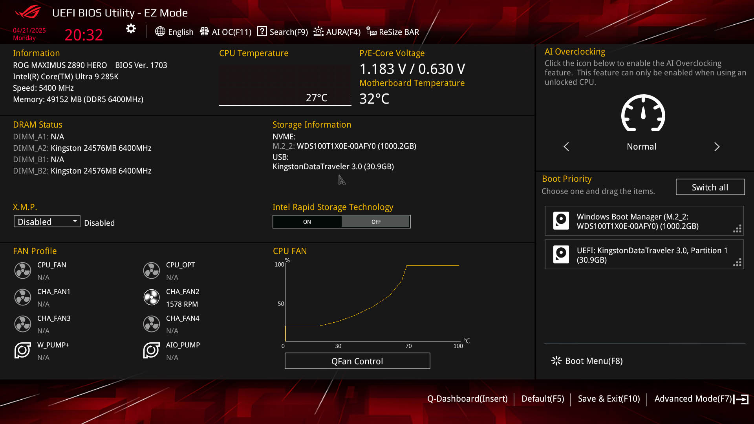Open the X.M.P. Disabled dropdown

point(47,222)
